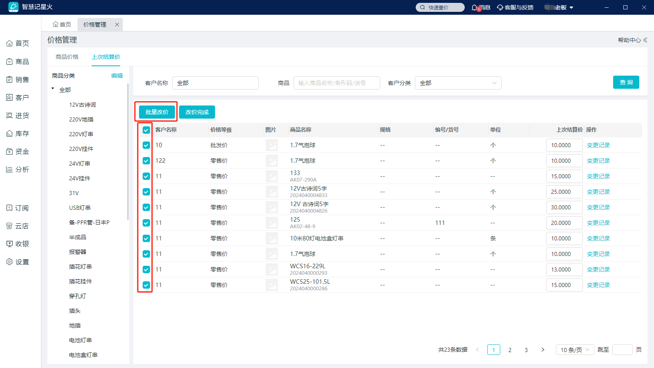Image resolution: width=654 pixels, height=368 pixels.
Task: Click 跳至 page number input
Action: (x=623, y=350)
